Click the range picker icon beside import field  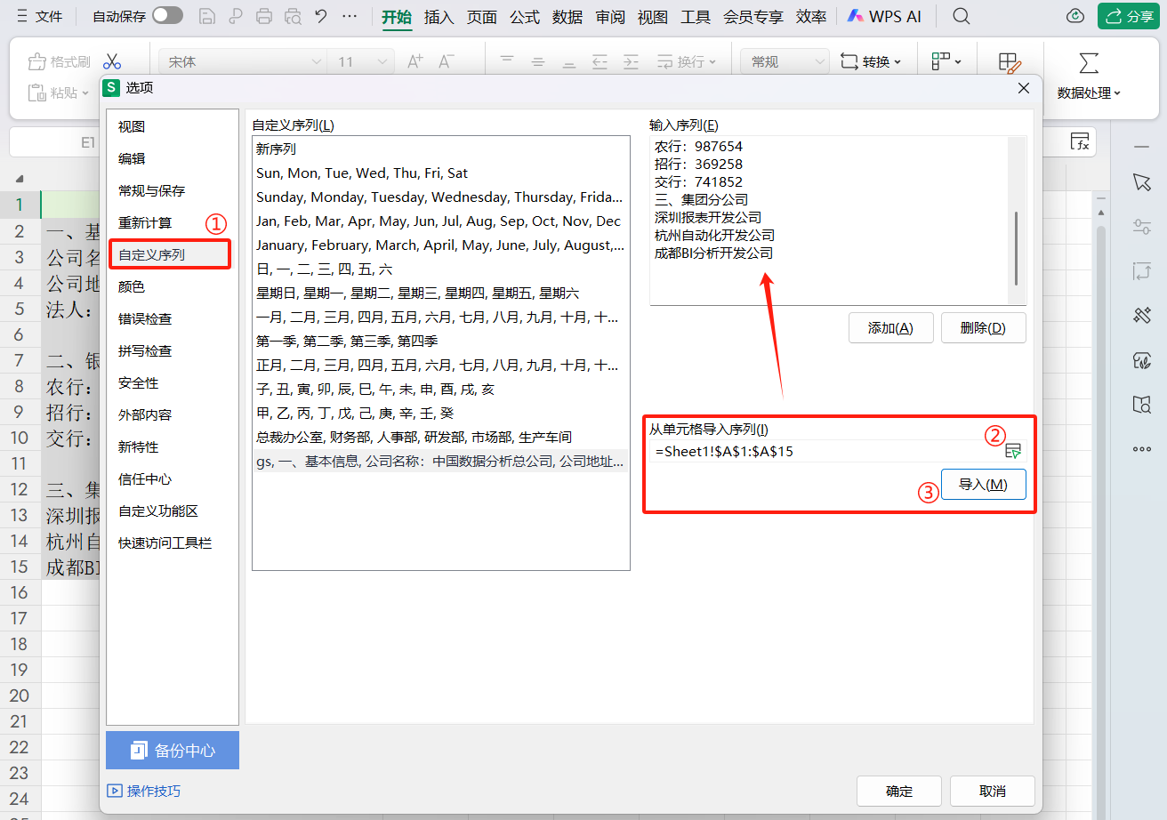(1013, 451)
